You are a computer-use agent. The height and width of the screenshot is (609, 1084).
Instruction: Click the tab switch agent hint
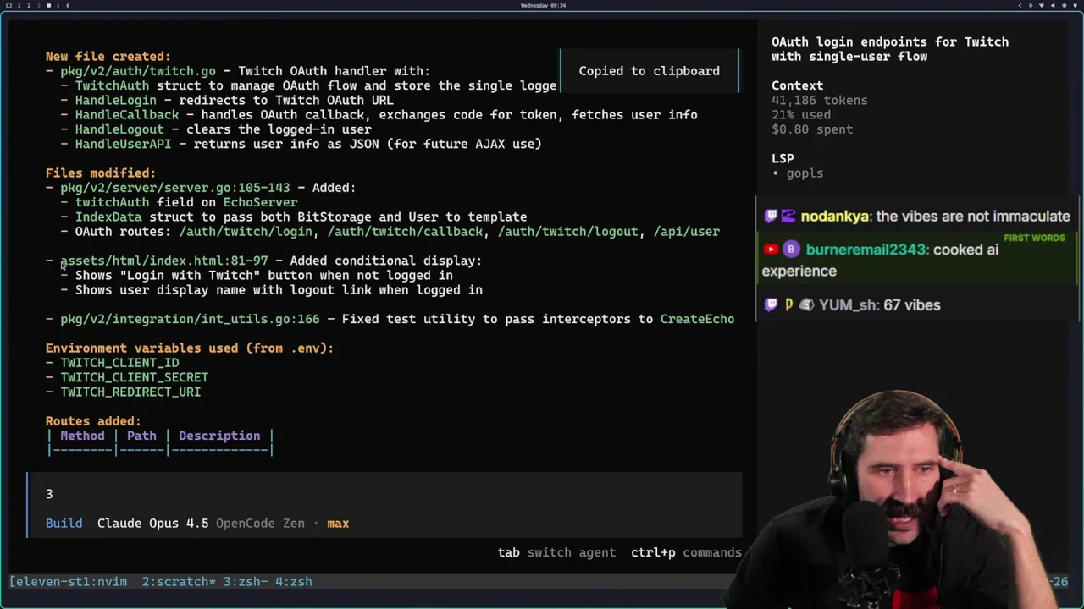[556, 552]
